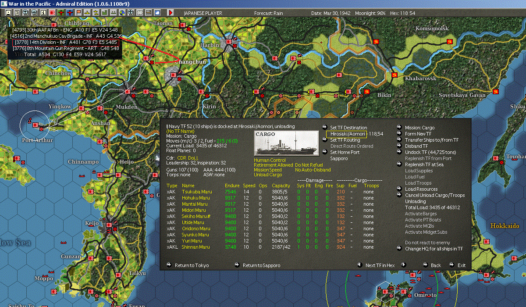Select ship Hohuku Maru in the list
526x307 pixels.
[x=195, y=198]
